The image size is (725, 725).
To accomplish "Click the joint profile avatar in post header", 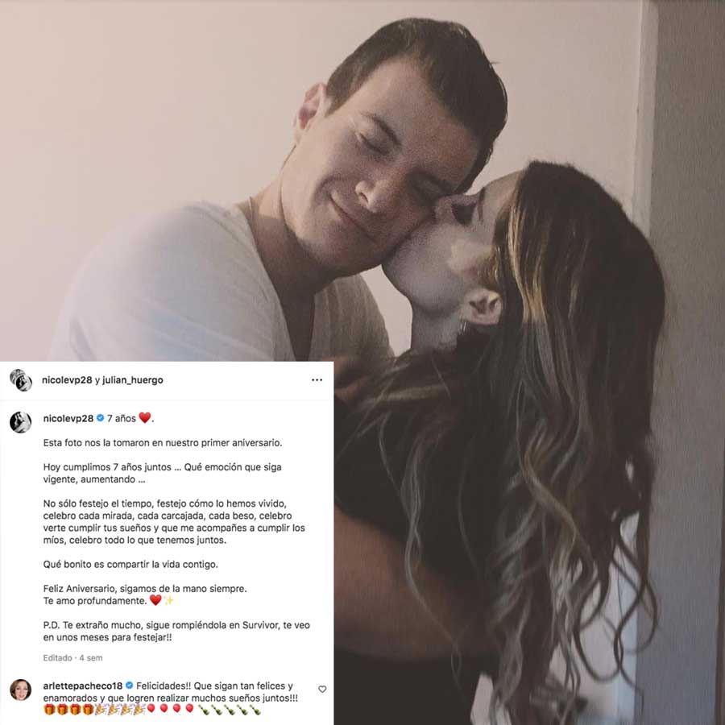I will tap(21, 380).
